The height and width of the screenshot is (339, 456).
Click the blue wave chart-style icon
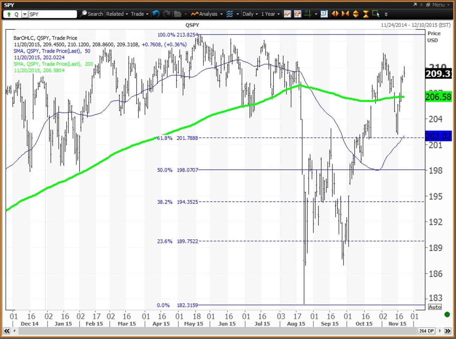(x=230, y=14)
